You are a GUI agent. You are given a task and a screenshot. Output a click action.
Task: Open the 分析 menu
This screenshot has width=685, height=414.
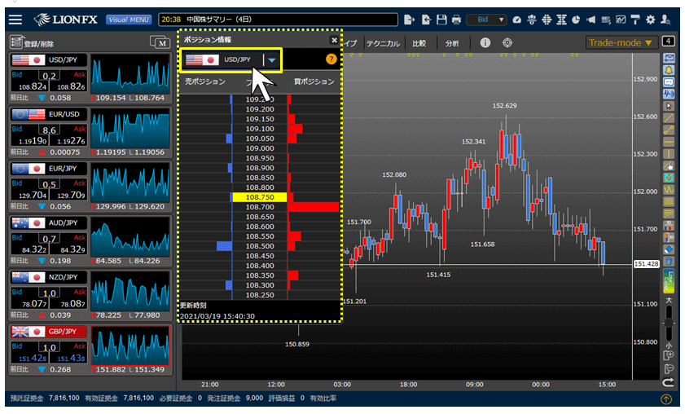point(452,42)
